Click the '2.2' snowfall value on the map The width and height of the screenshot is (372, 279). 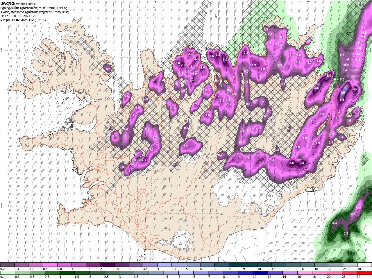(x=246, y=53)
